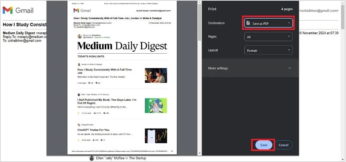Open the Pages dropdown set to All
Screen dimensions: 346x162
click(x=268, y=37)
